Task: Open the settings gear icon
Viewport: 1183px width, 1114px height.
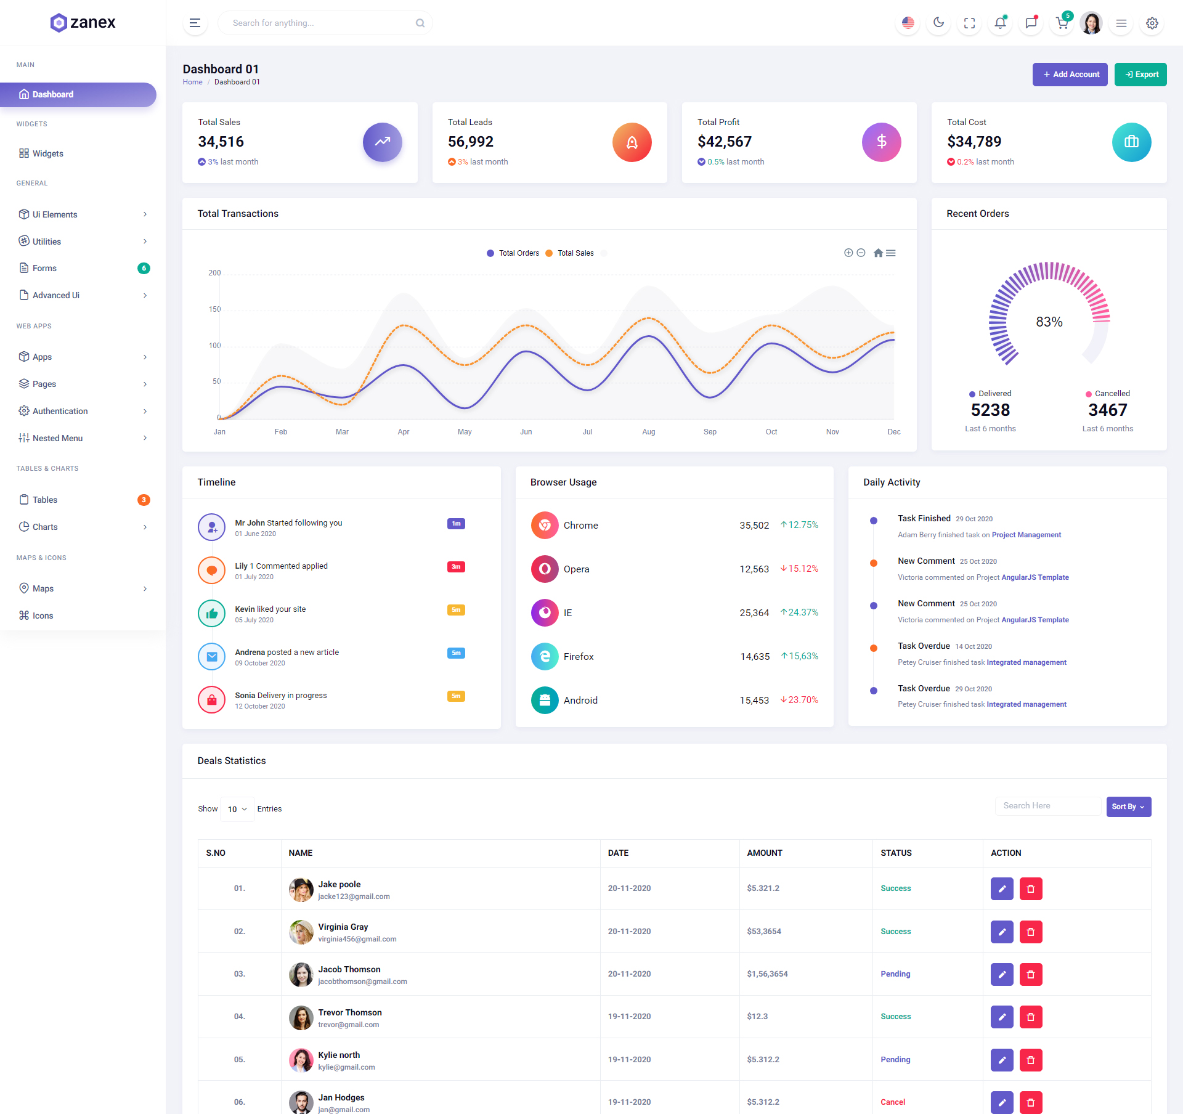Action: [x=1152, y=23]
